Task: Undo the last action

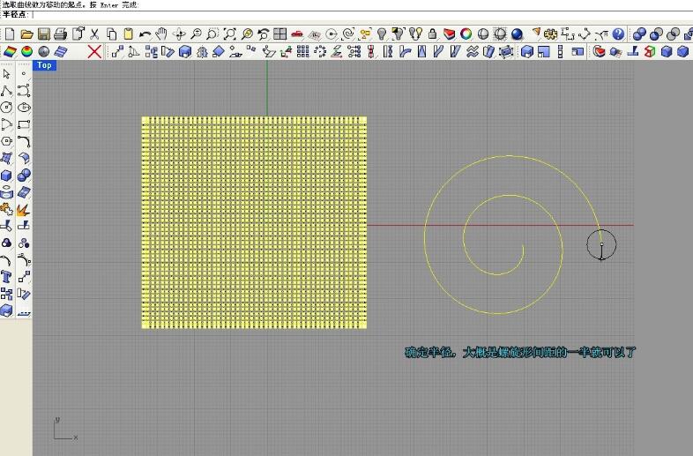Action: pyautogui.click(x=145, y=34)
